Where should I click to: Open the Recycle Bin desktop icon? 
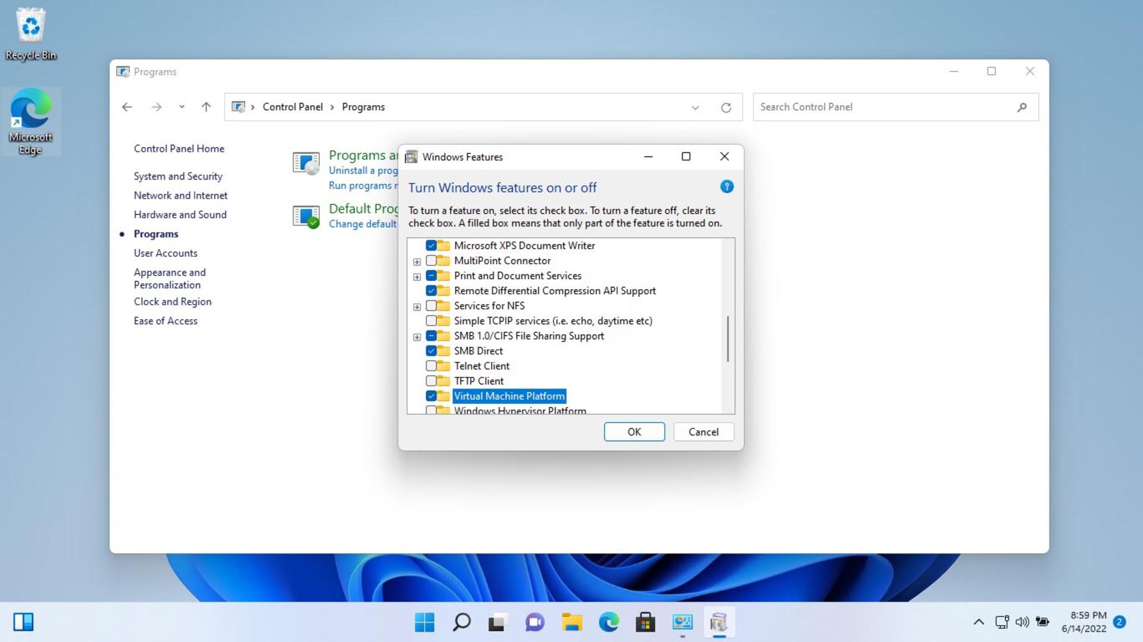pos(30,34)
